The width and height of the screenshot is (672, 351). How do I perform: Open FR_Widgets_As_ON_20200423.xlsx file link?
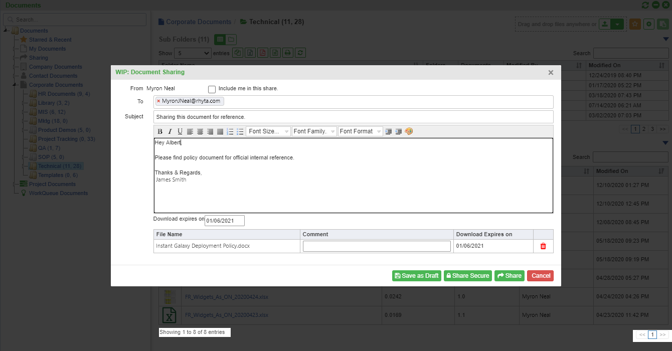(x=227, y=315)
